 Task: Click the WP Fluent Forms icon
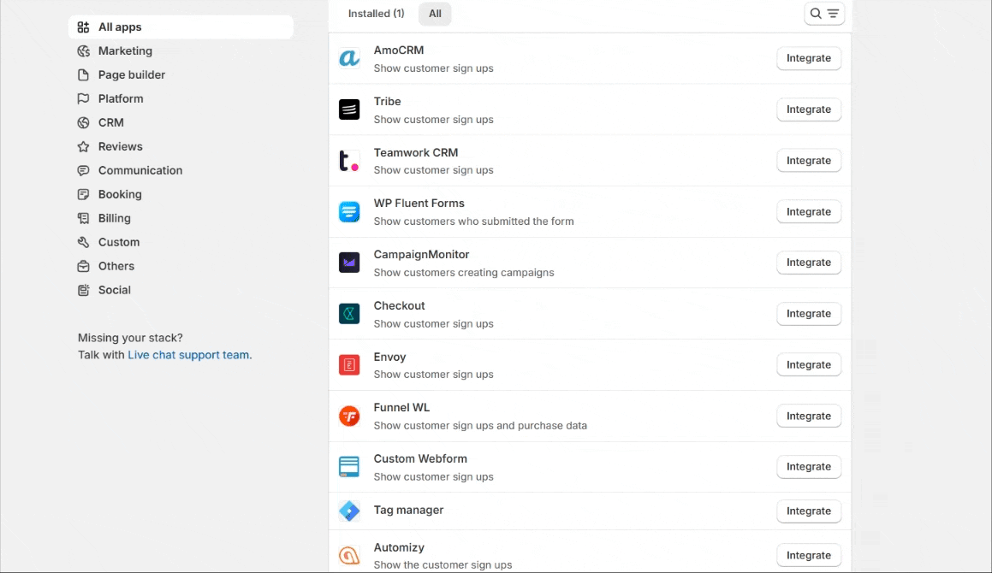[349, 212]
